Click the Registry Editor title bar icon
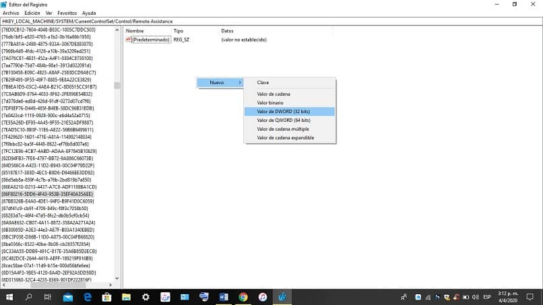The width and height of the screenshot is (543, 305). click(3, 5)
